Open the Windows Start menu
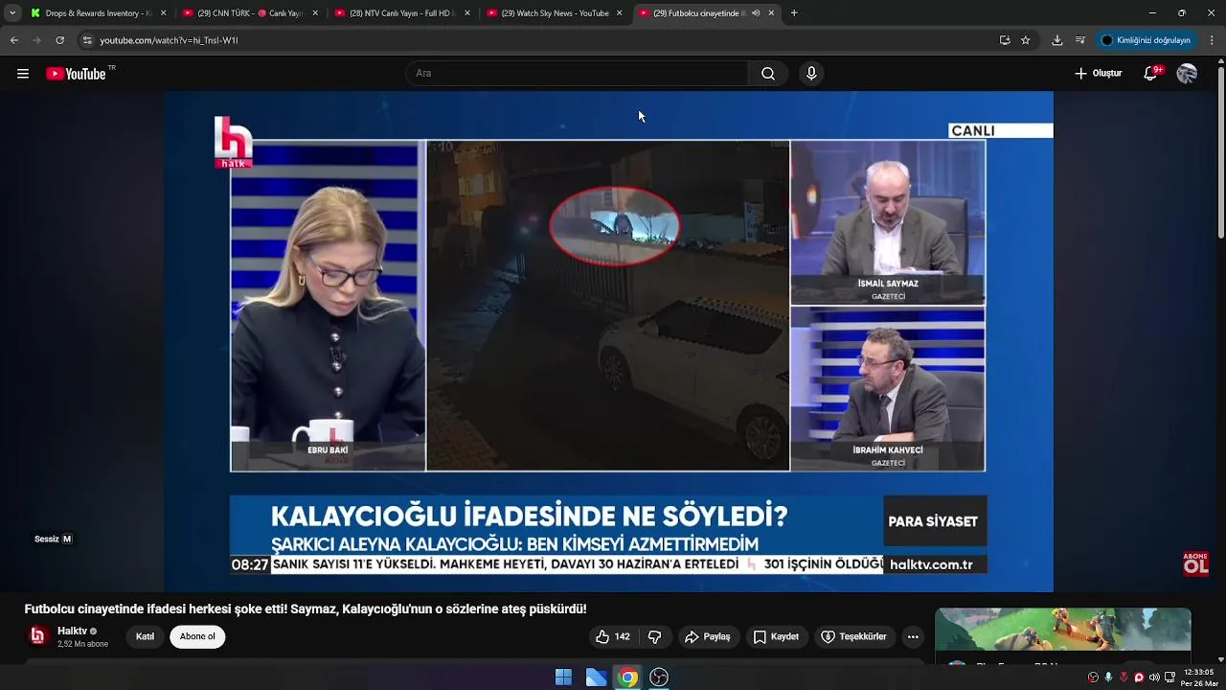This screenshot has width=1226, height=690. (563, 678)
